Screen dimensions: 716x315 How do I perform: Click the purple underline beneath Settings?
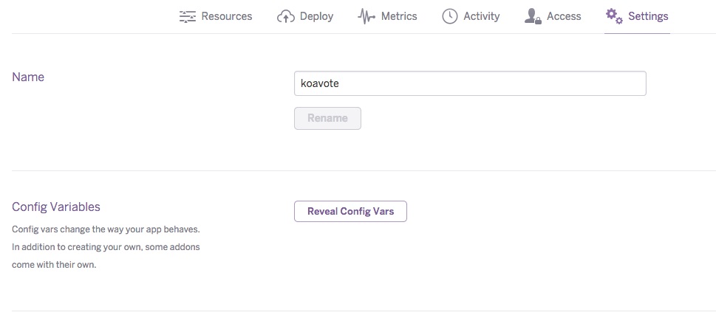pos(637,33)
